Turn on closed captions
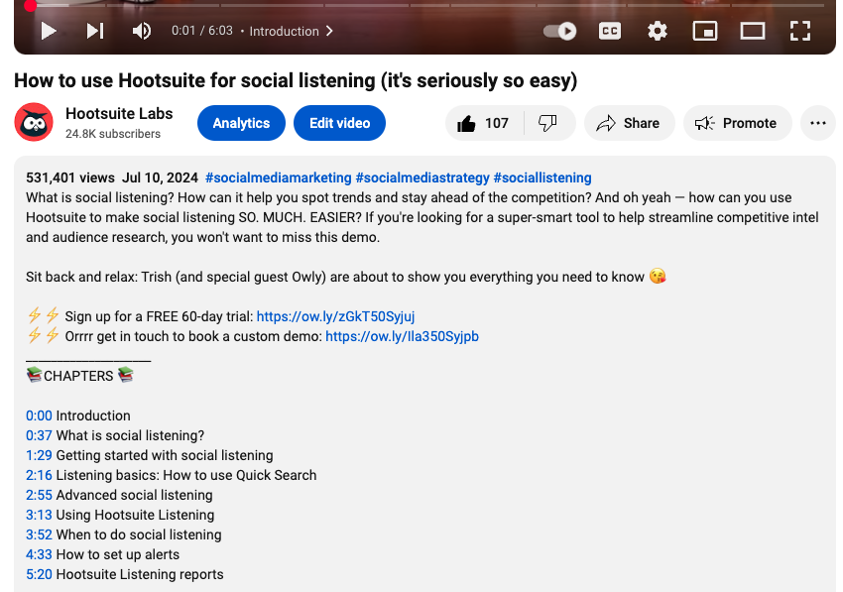The width and height of the screenshot is (843, 592). (610, 31)
